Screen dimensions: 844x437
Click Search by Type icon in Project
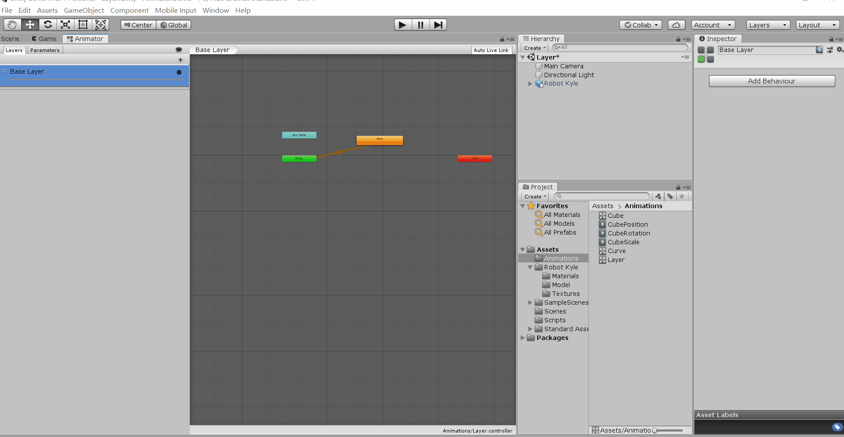click(x=658, y=196)
